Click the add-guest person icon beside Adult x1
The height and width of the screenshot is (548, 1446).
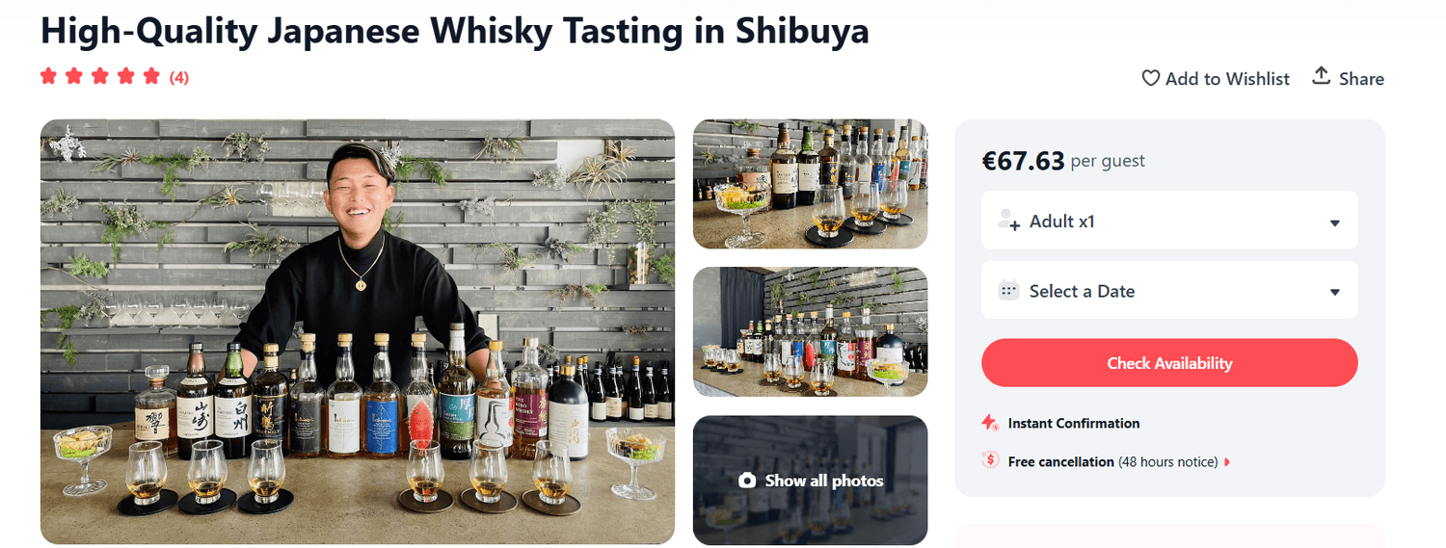(1009, 220)
